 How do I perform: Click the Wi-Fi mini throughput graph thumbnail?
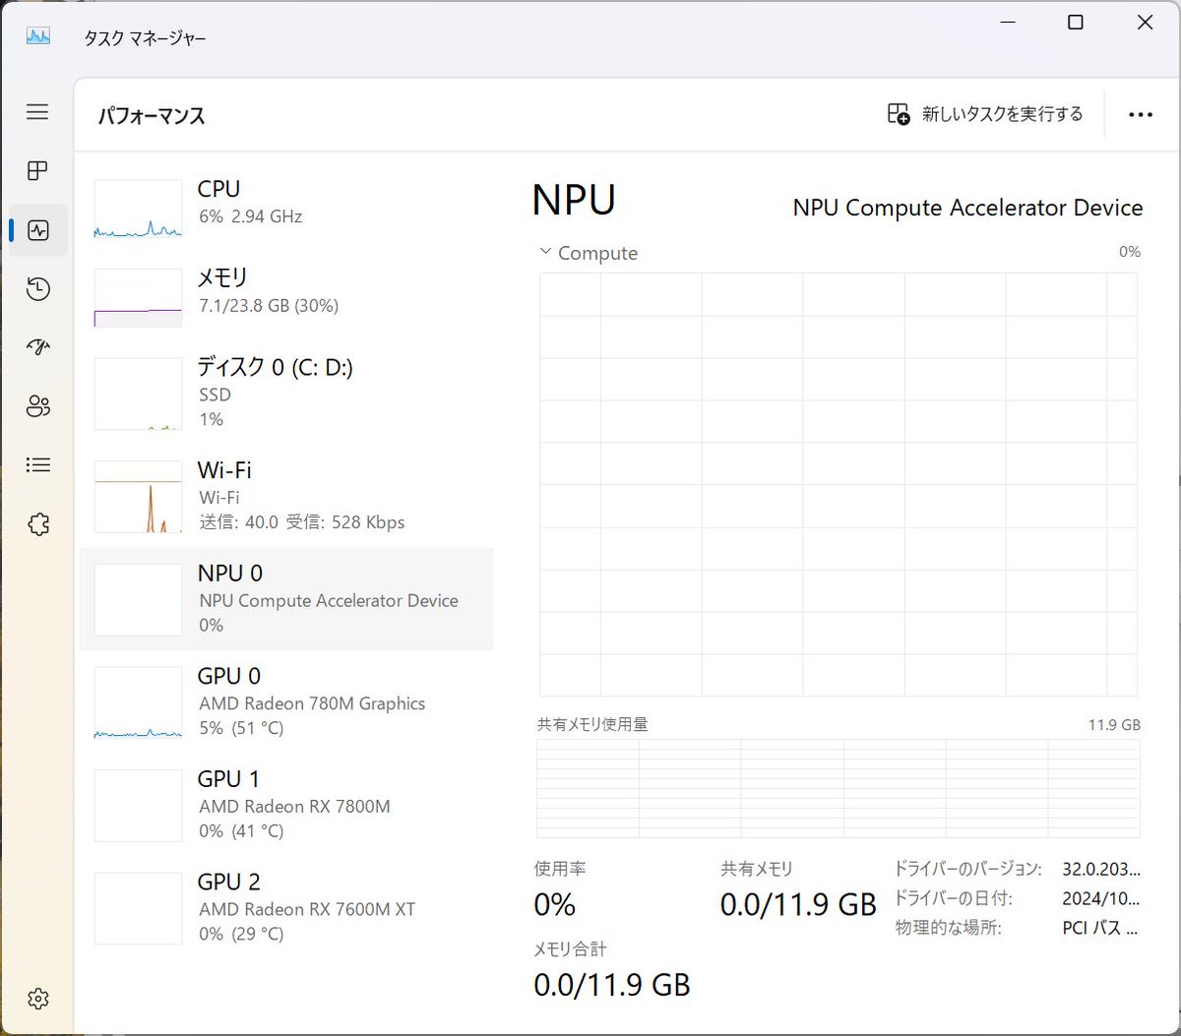(x=138, y=497)
